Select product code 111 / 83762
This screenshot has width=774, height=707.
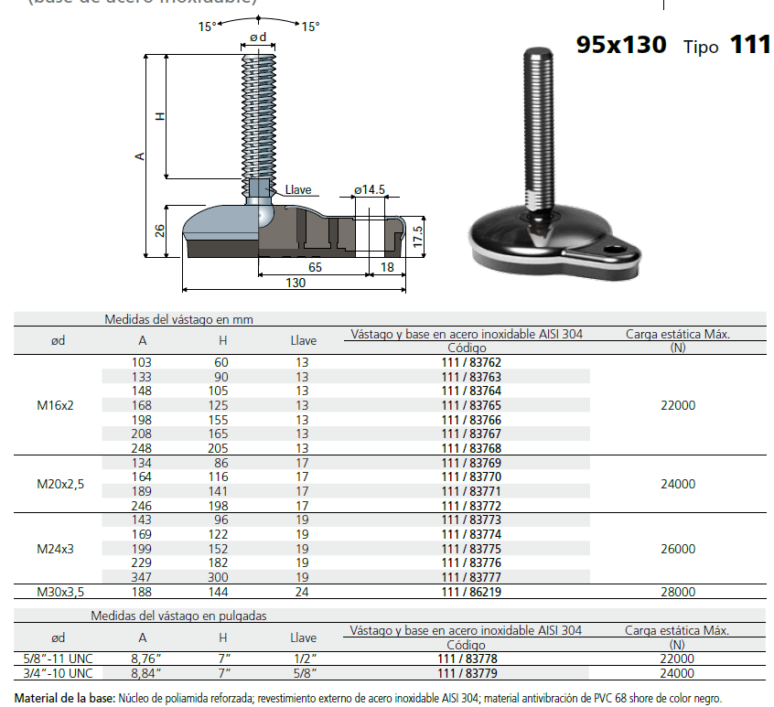pos(471,362)
